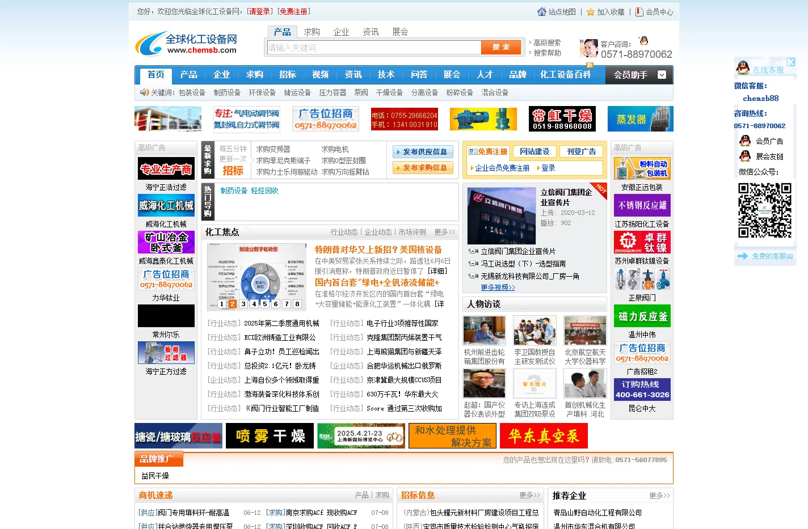Click the 磁力反应釜 green ad
Screen dimensions: 808x529
click(x=642, y=316)
